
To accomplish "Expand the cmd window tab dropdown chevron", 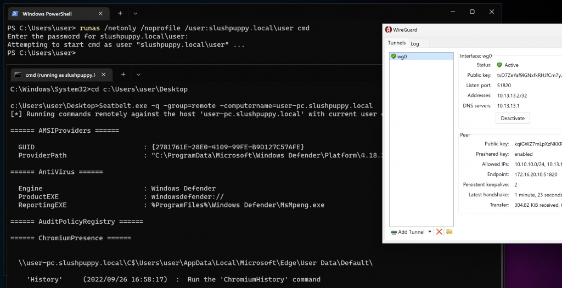I will (138, 75).
